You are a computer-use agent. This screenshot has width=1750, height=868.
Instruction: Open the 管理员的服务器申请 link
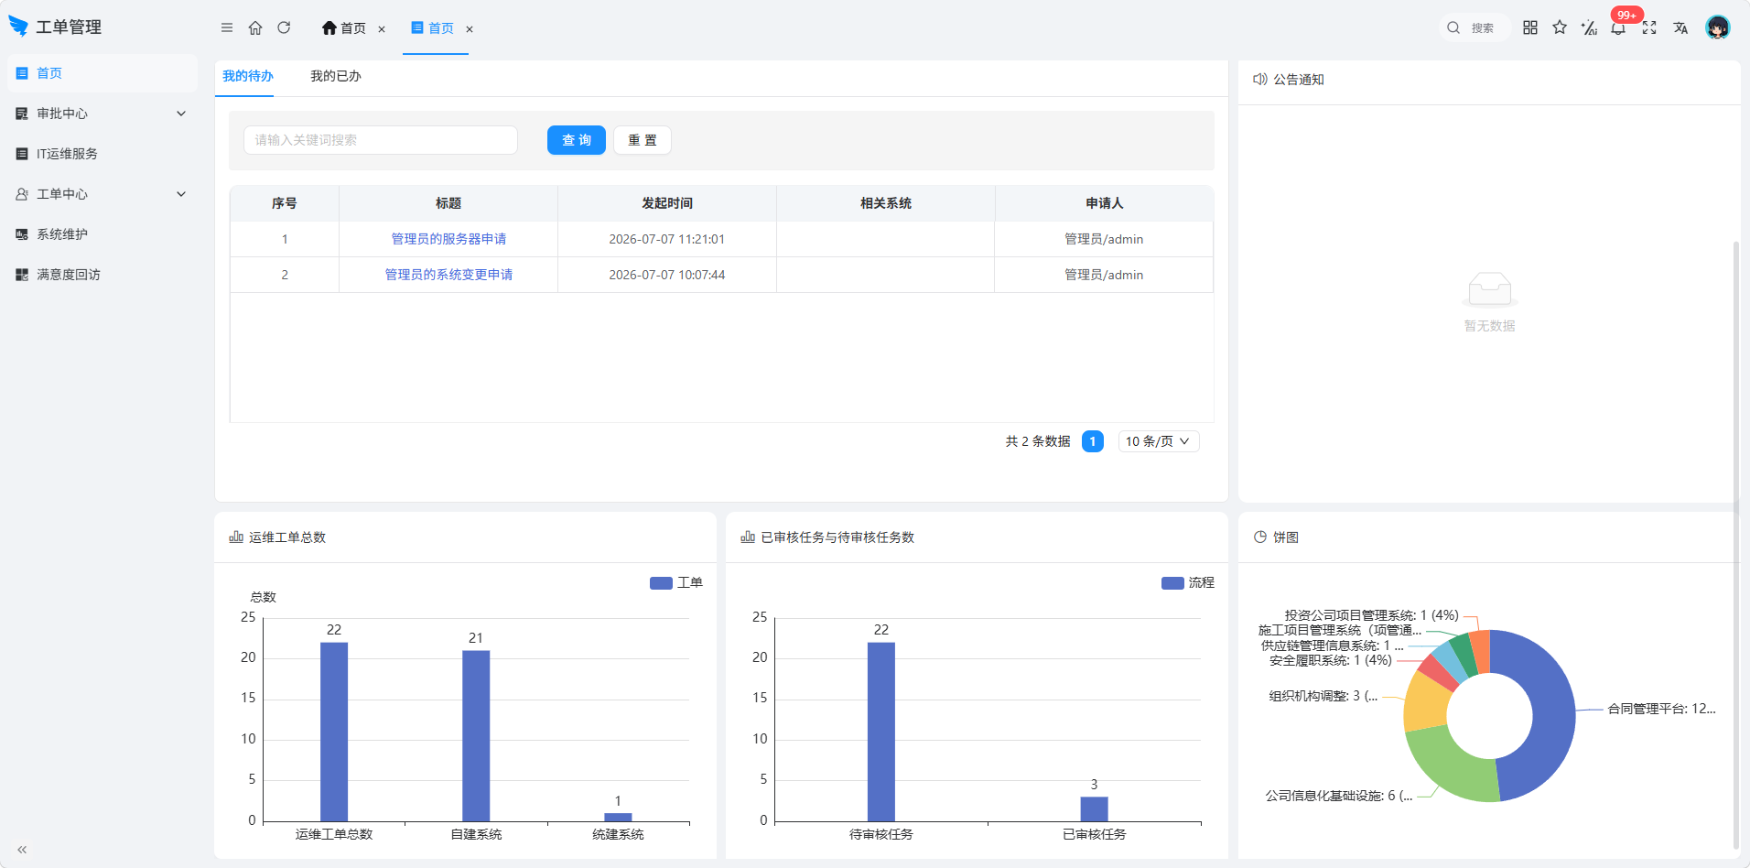448,239
